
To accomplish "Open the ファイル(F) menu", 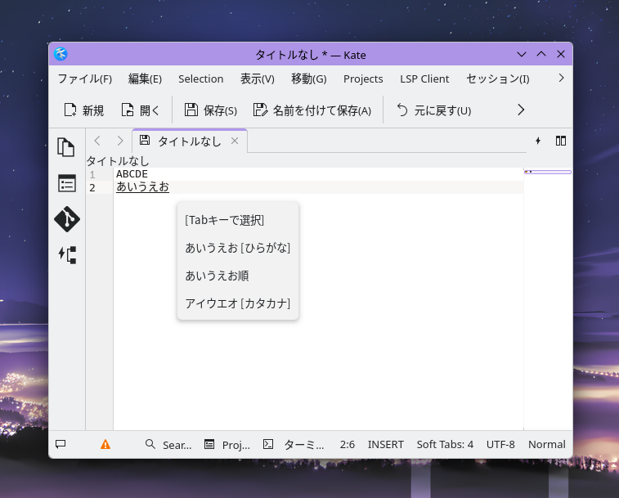I will (84, 79).
